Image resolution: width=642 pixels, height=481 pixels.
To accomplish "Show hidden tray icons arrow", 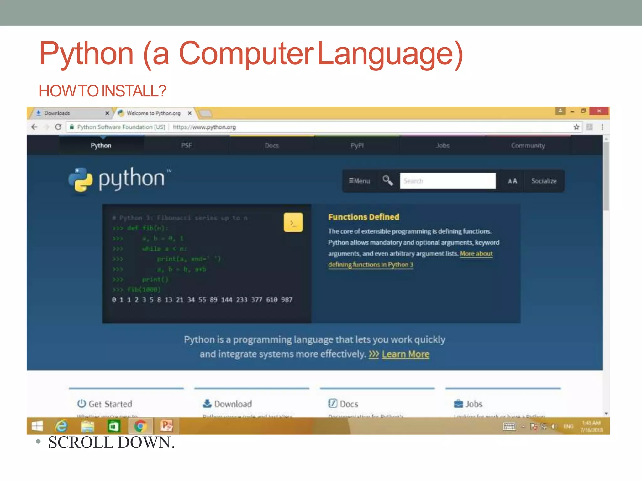I will [523, 427].
